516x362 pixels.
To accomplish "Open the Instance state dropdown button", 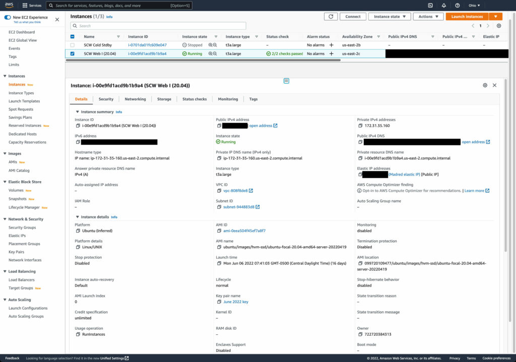I will click(x=390, y=17).
